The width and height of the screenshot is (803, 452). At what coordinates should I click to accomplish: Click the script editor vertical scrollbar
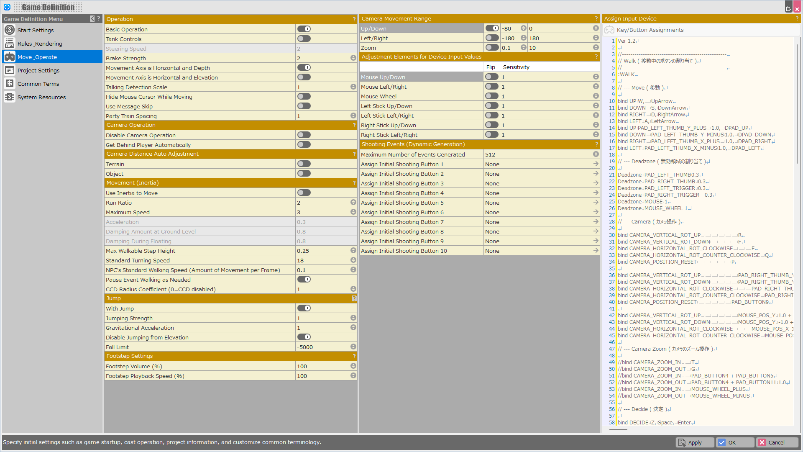click(797, 105)
